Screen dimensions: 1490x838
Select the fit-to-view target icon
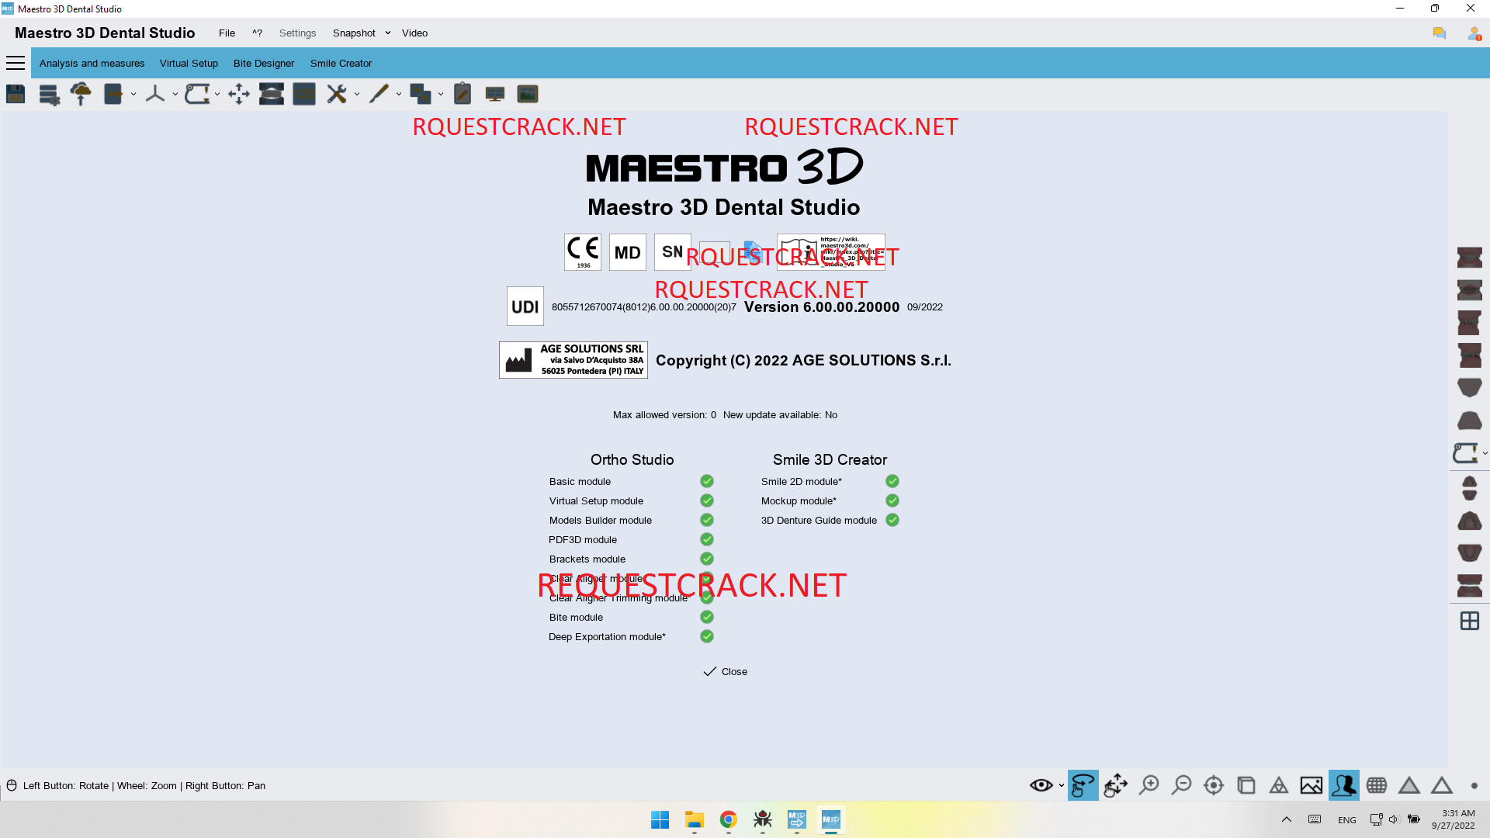[x=1213, y=785]
